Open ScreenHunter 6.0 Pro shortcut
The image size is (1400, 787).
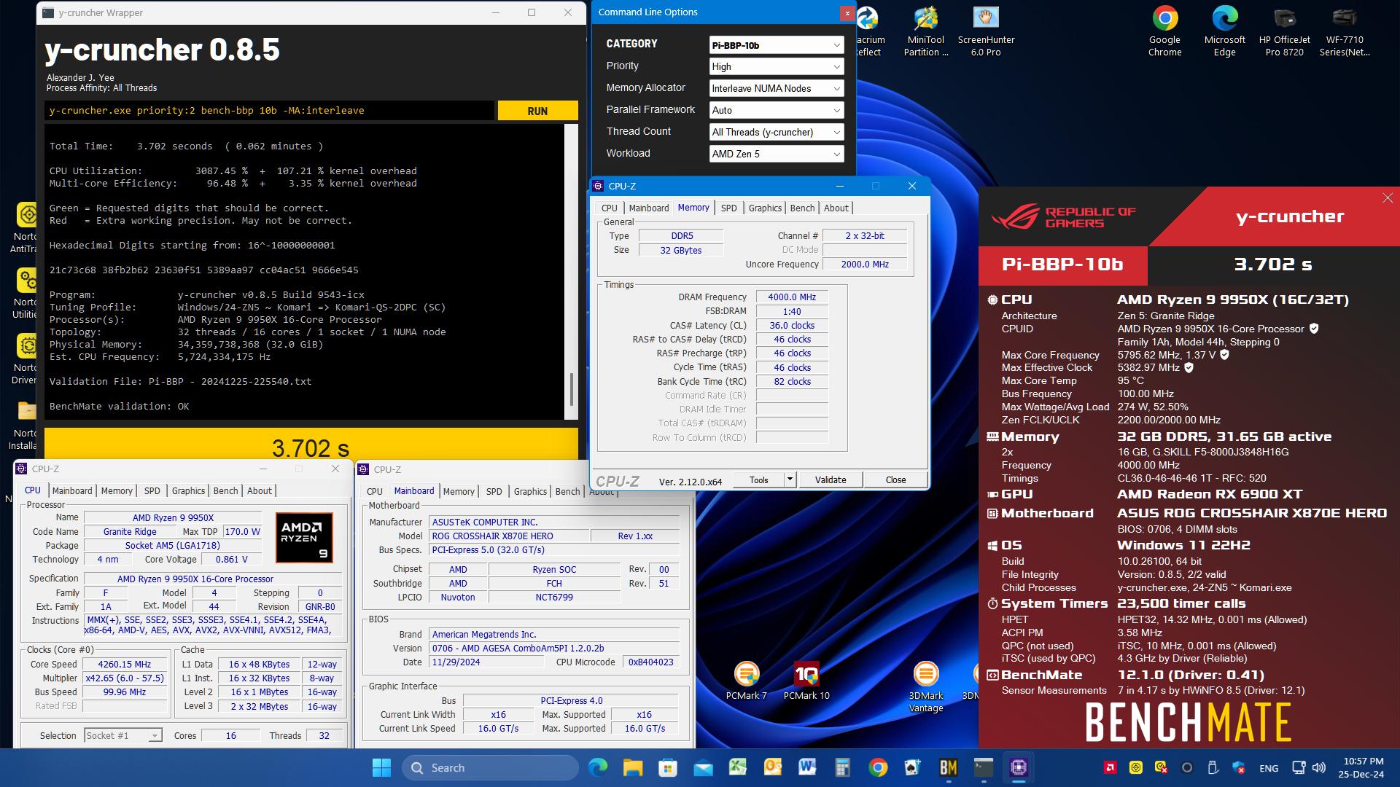click(986, 31)
